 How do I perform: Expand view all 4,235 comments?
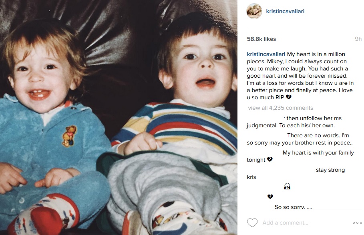(x=280, y=108)
